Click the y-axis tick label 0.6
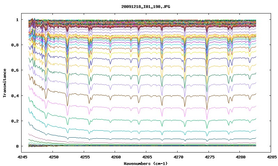The width and height of the screenshot is (278, 166). point(15,70)
